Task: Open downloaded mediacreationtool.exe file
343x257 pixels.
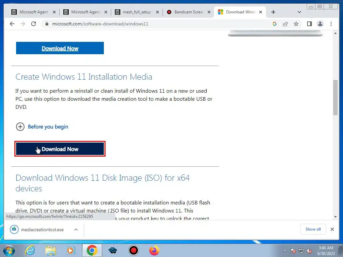Action: (x=42, y=230)
